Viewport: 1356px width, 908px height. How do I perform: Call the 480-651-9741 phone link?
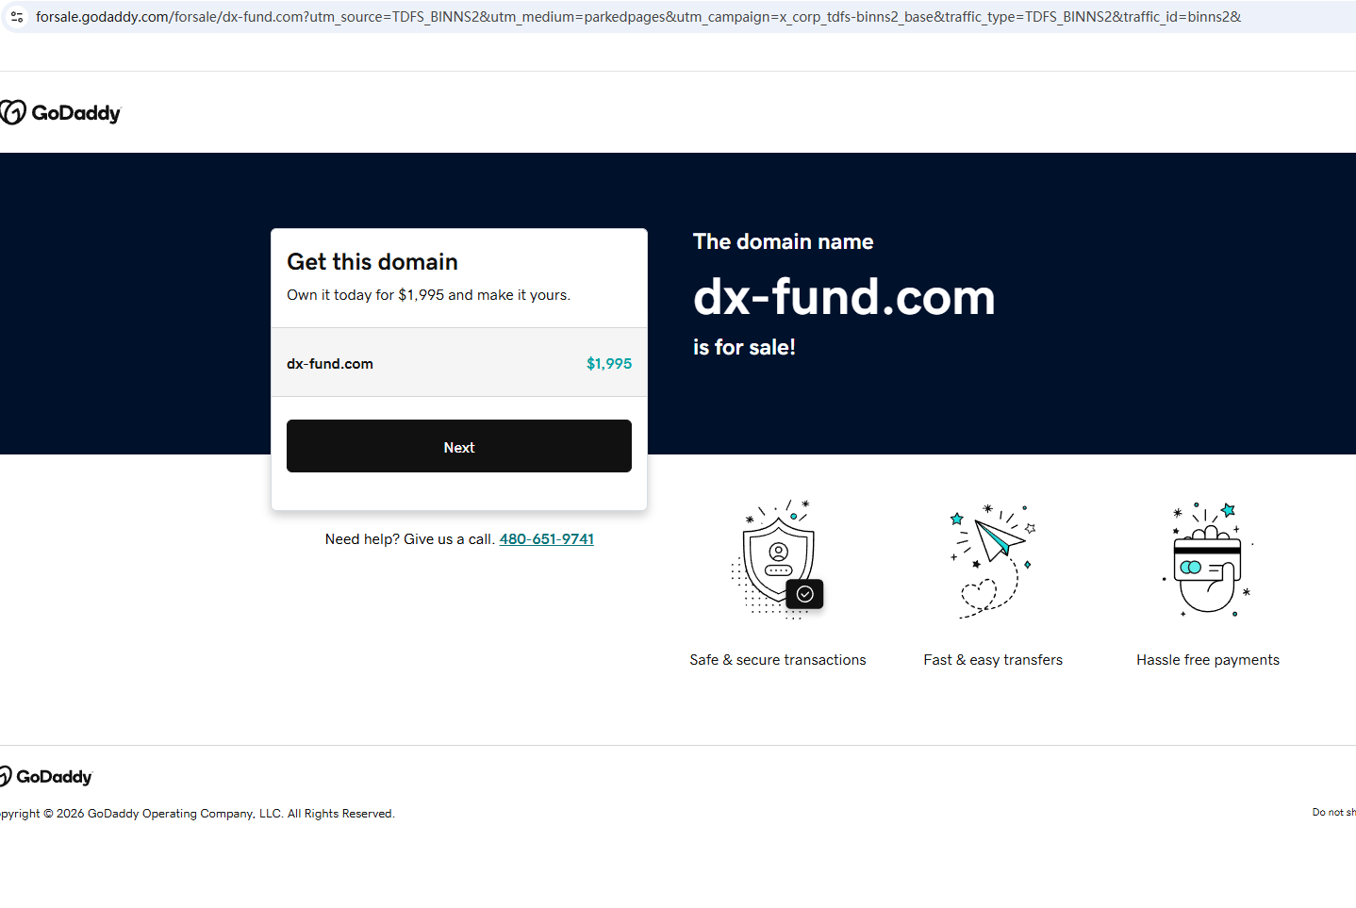click(x=546, y=539)
